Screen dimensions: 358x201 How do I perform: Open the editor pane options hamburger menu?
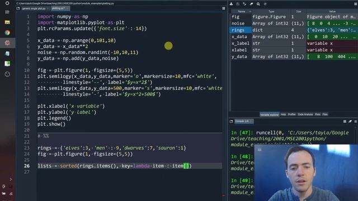[x=224, y=8]
